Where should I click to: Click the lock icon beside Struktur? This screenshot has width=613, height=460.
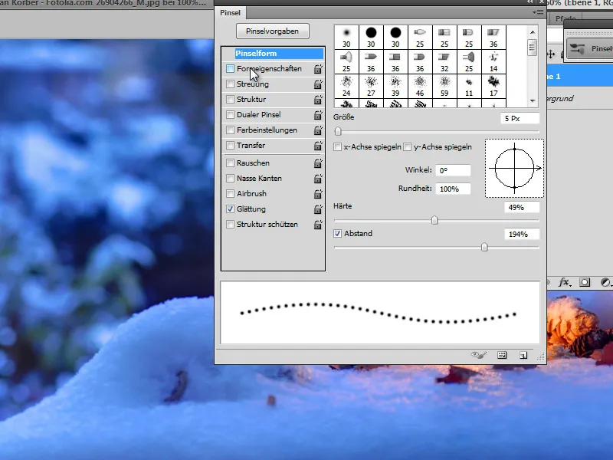pos(318,100)
